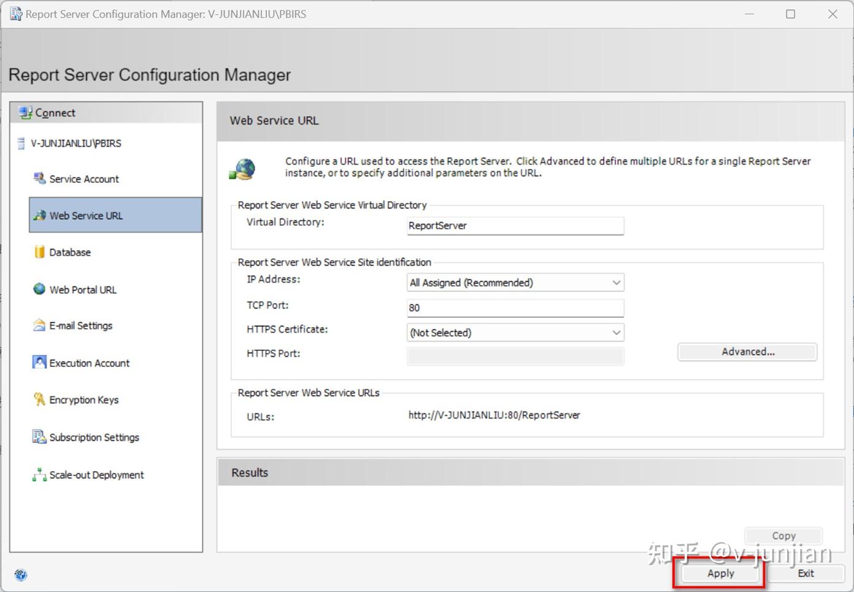
Task: Click the Database cylinder icon
Action: pyautogui.click(x=39, y=252)
